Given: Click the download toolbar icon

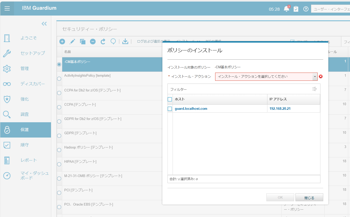Looking at the screenshot, I should 125,42.
